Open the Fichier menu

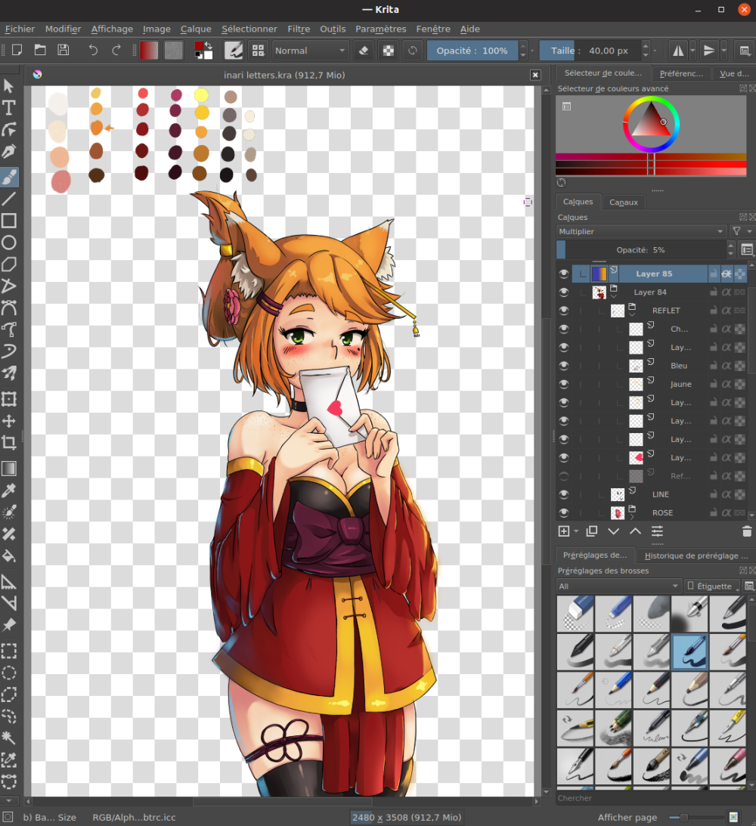pos(20,29)
